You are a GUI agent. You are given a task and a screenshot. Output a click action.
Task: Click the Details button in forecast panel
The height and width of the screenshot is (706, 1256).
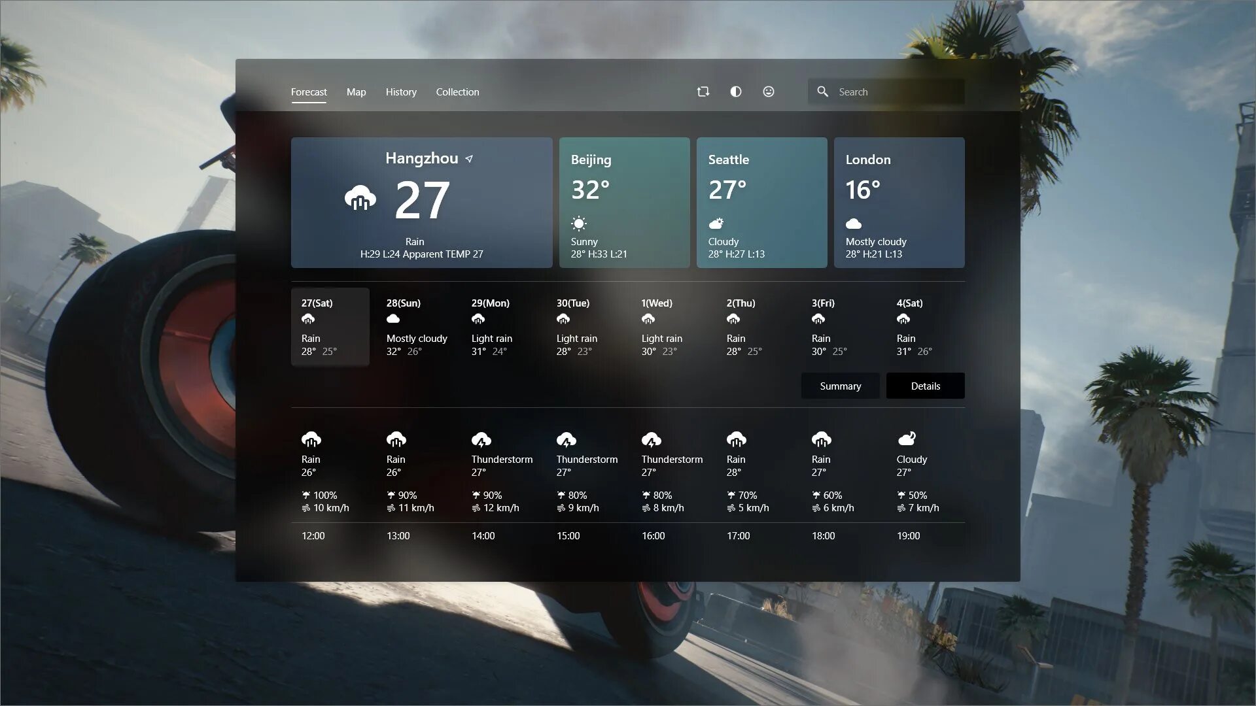[926, 385]
